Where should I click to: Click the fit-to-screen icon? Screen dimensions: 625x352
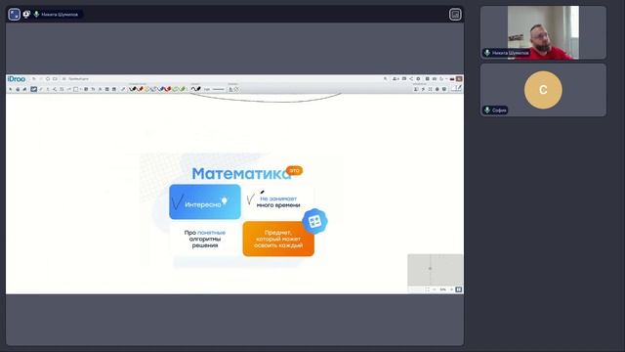click(x=428, y=289)
